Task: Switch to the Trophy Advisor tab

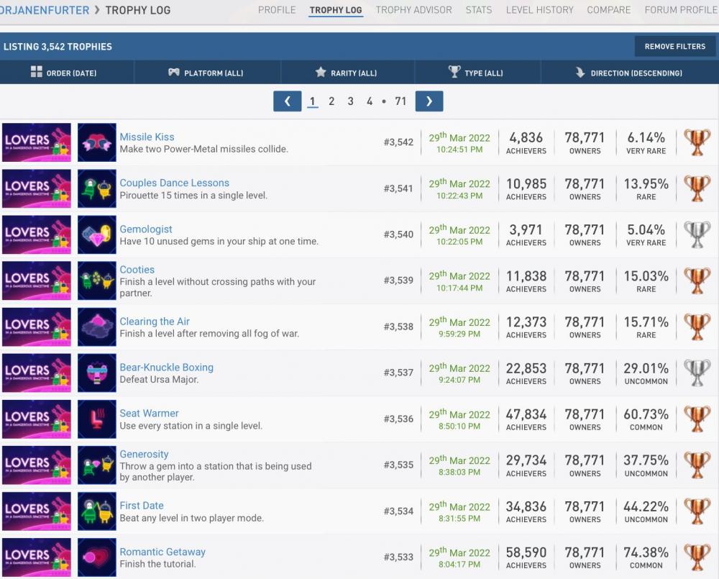Action: pos(413,10)
